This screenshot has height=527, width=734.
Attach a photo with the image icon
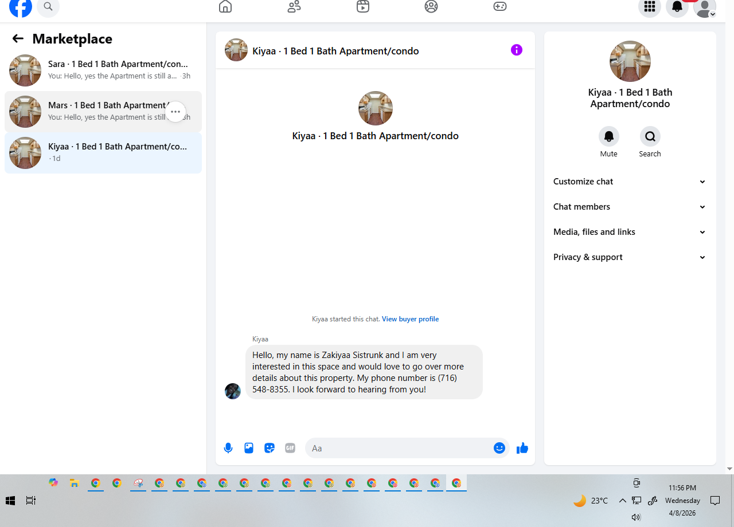pos(249,448)
